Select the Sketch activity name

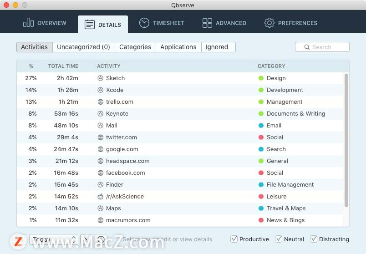click(x=115, y=78)
